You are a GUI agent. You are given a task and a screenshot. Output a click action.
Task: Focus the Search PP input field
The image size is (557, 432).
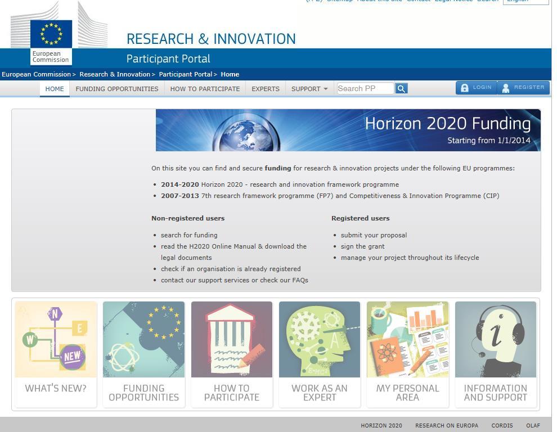(365, 88)
